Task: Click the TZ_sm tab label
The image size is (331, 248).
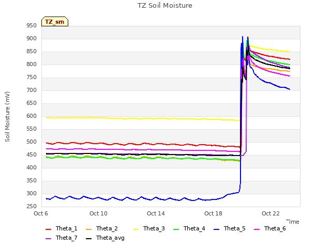Action: (54, 22)
